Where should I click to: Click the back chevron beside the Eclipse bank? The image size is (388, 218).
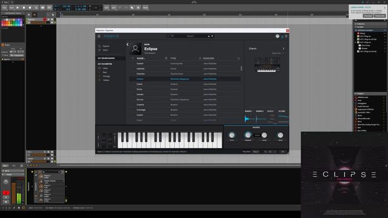click(x=127, y=44)
